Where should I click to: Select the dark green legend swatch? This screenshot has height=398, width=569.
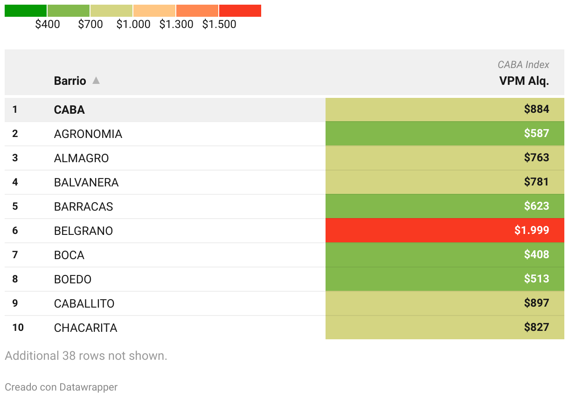tap(26, 11)
